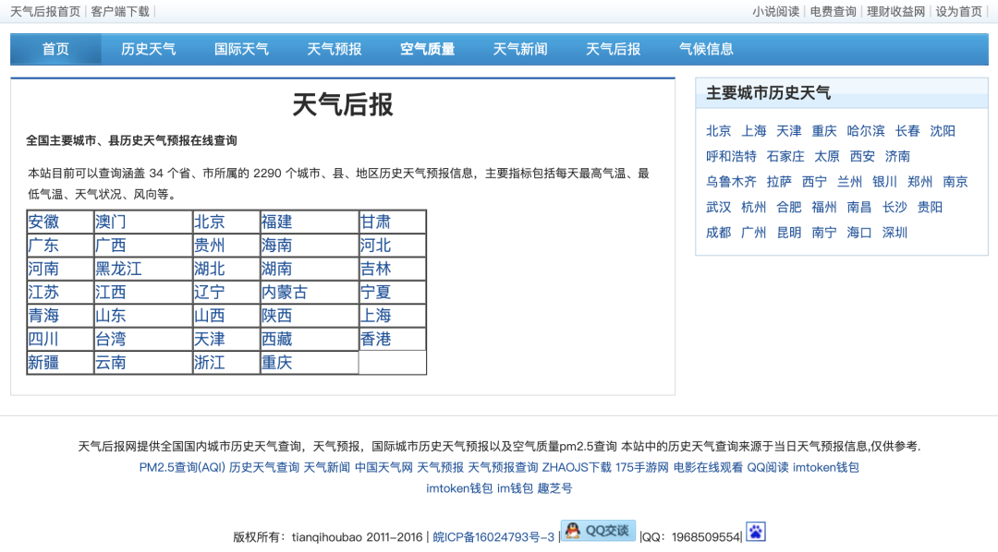Open the 电费查询 top link

834,11
